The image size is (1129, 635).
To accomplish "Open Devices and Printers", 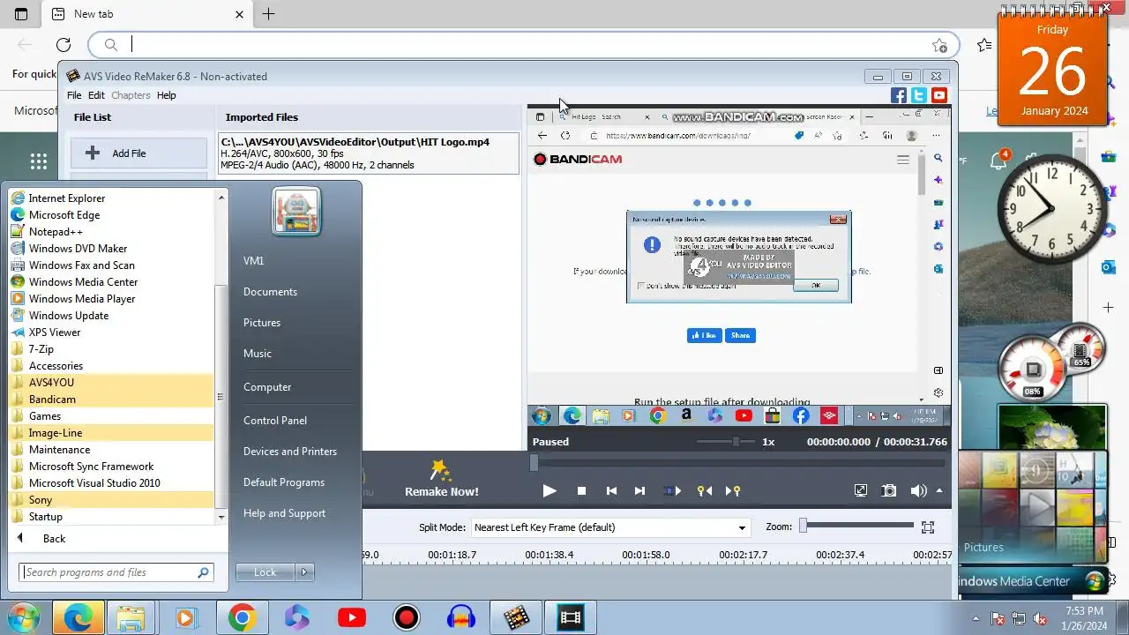I will pyautogui.click(x=290, y=452).
